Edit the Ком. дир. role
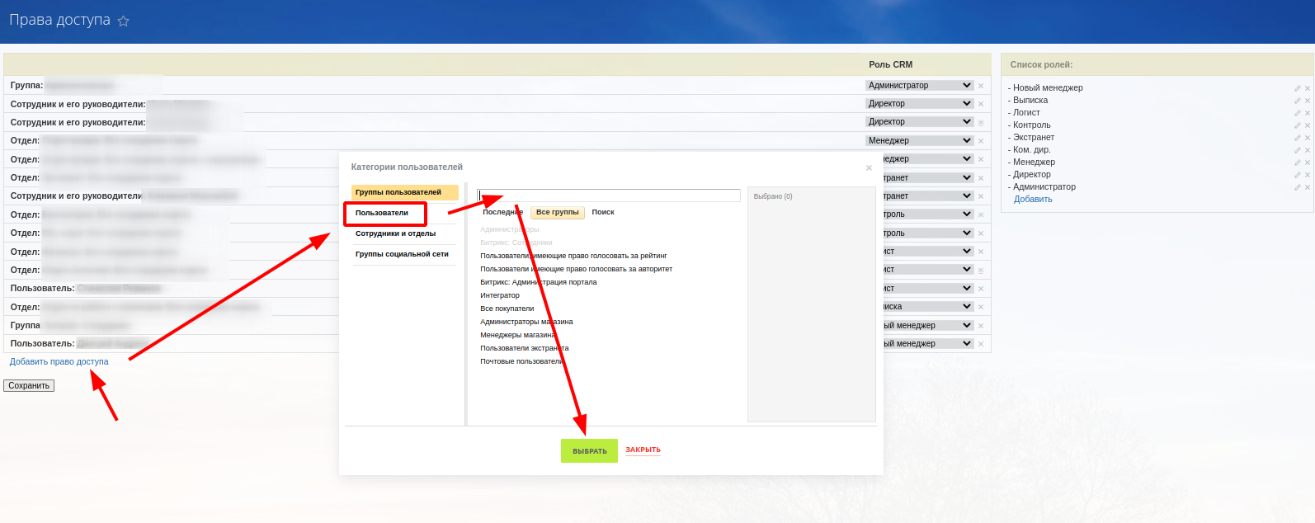Image resolution: width=1315 pixels, height=523 pixels. click(x=1297, y=150)
